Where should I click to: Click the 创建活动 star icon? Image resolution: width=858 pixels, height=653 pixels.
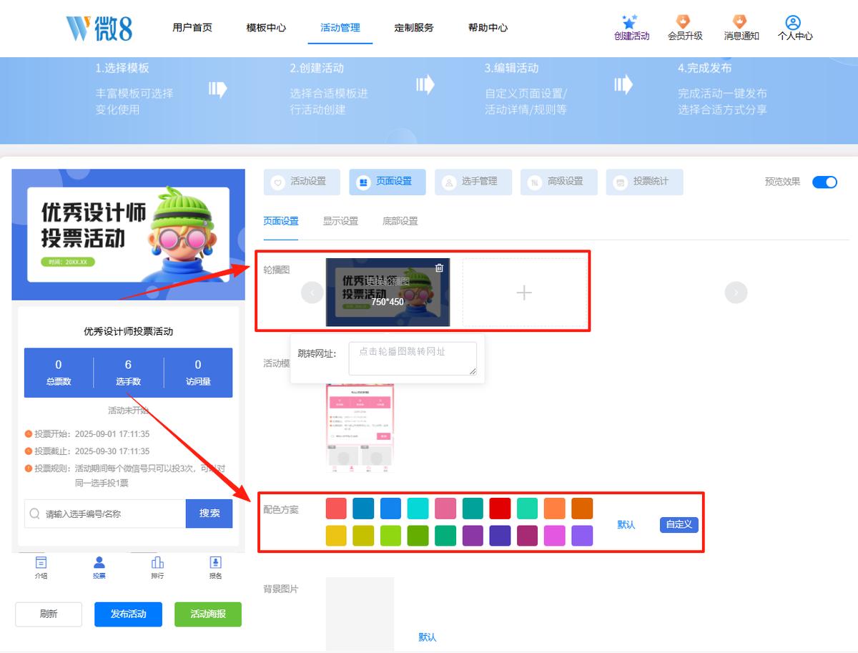(629, 22)
